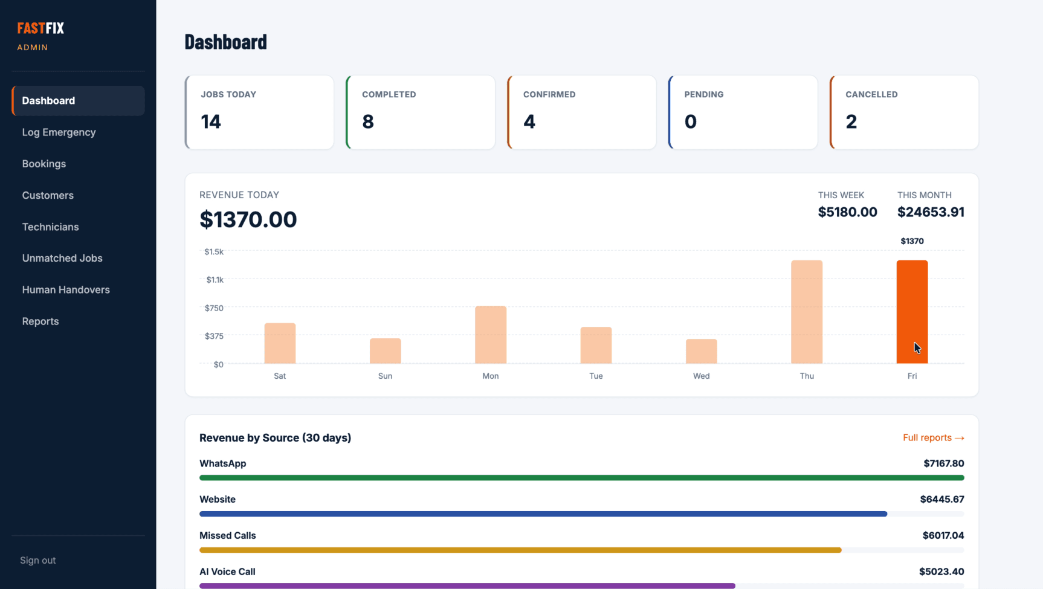Click the Cancelled stat card
The height and width of the screenshot is (589, 1043).
[x=904, y=112]
